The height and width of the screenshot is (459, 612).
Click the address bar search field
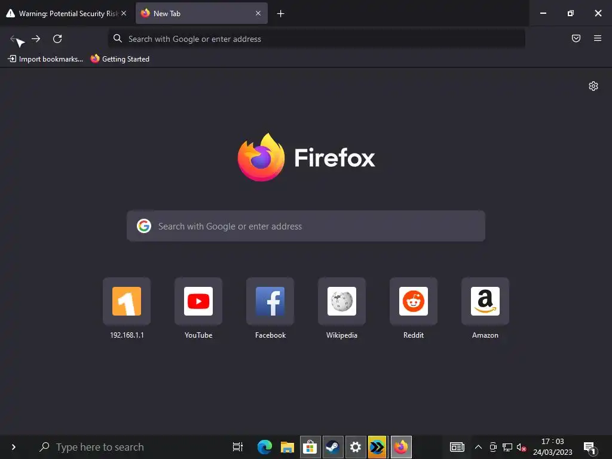coord(317,39)
